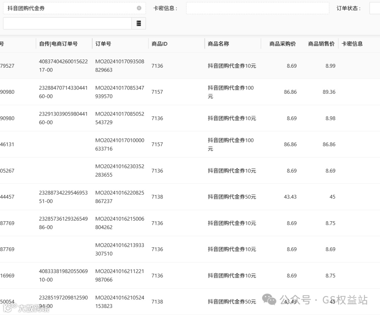Select order MO20241016210524153823
This screenshot has width=380, height=315.
[120, 302]
